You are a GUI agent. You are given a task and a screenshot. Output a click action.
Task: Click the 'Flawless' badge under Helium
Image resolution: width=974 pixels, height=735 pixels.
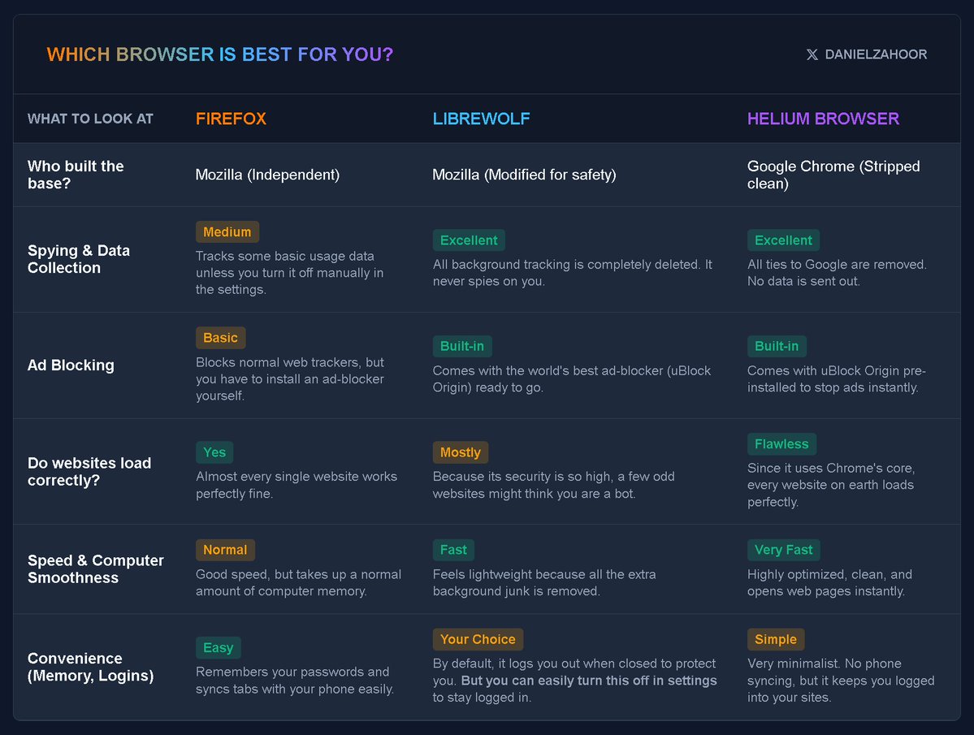click(x=781, y=444)
